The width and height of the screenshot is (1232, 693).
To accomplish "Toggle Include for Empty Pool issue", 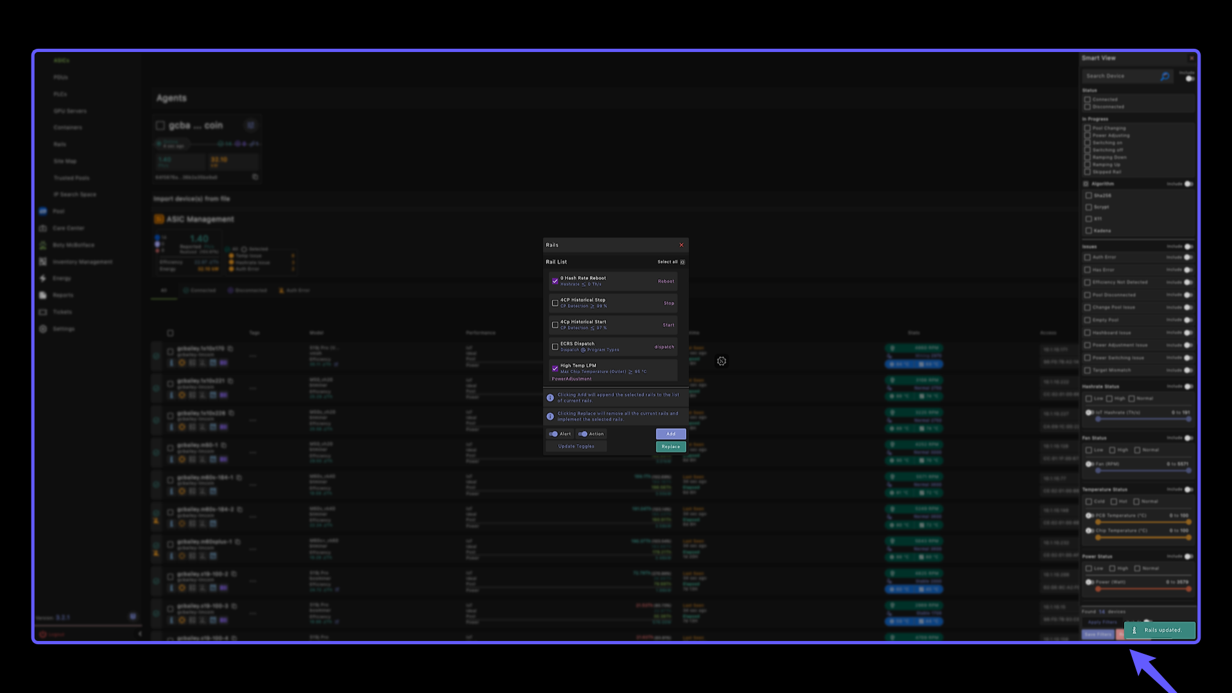I will click(x=1188, y=320).
